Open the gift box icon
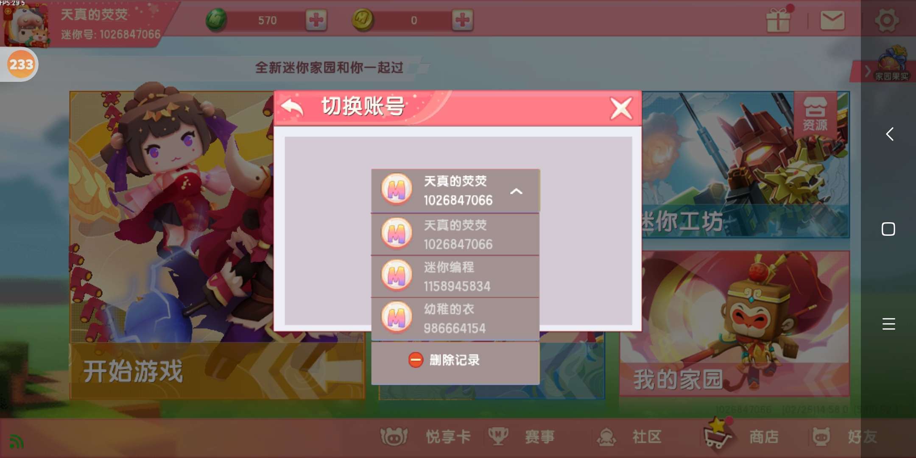Image resolution: width=916 pixels, height=458 pixels. 779,19
